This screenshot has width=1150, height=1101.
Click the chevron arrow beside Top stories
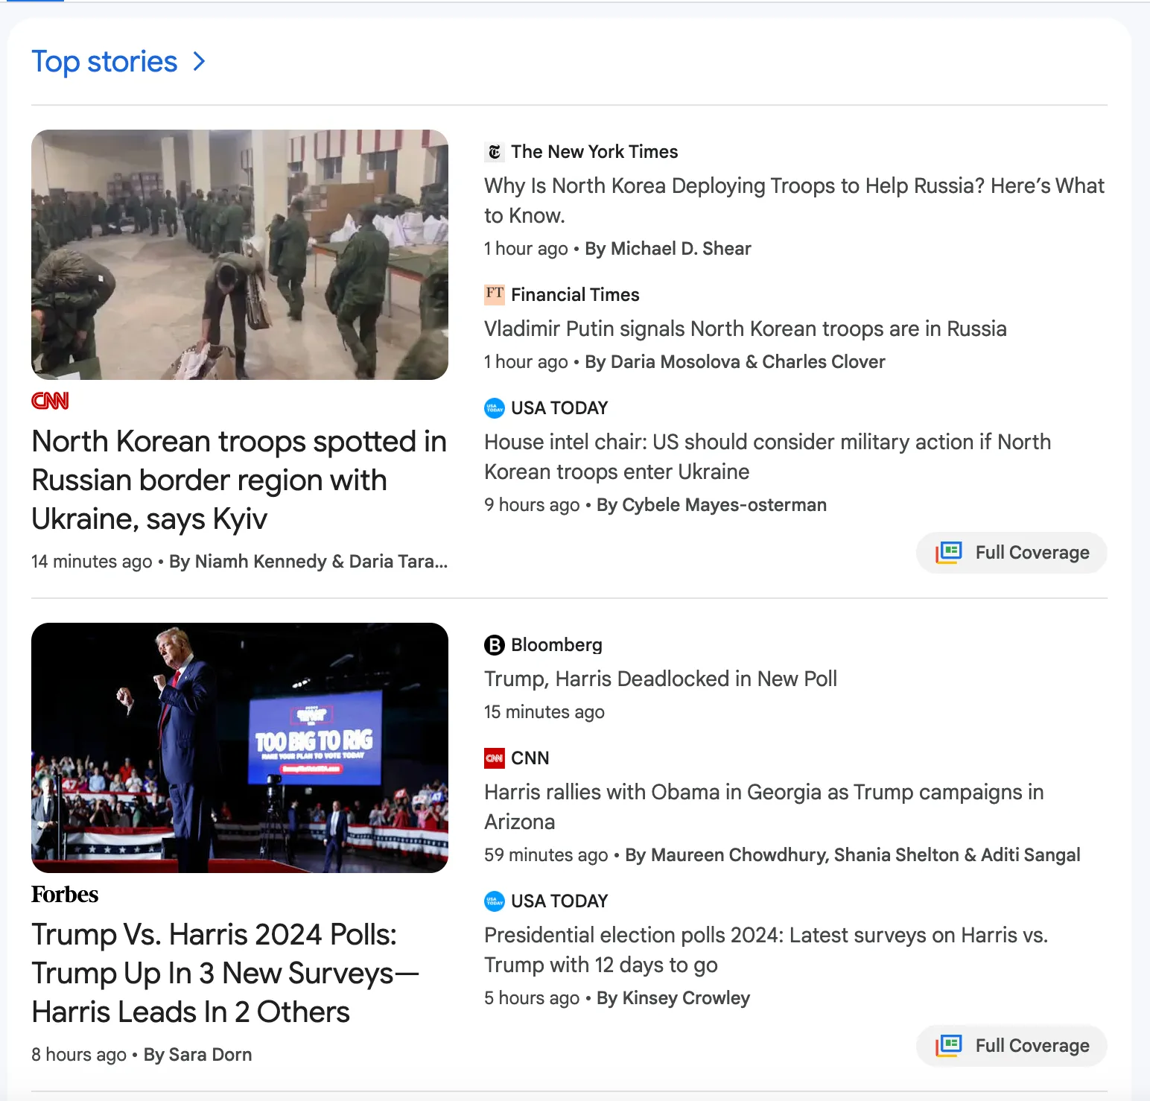point(199,61)
